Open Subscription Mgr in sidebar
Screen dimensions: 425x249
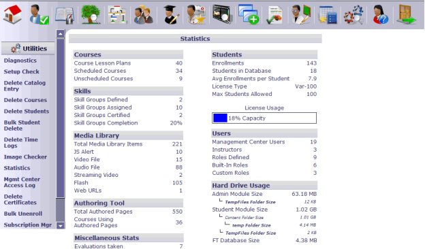tap(28, 225)
